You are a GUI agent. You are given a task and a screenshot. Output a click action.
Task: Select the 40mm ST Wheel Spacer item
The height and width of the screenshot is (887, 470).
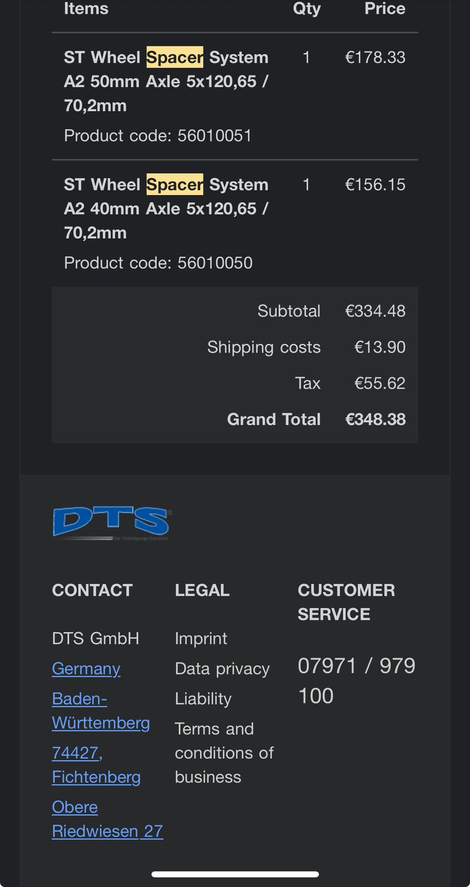coord(166,208)
